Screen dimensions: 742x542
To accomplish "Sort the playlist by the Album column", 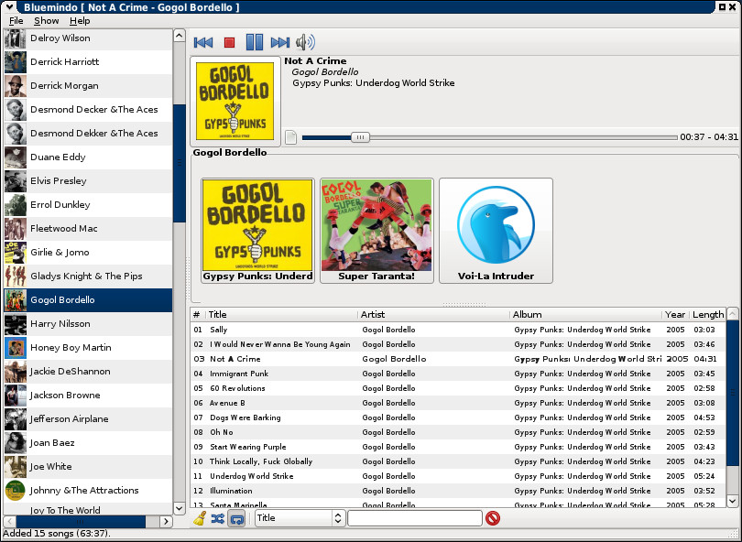I will (x=586, y=315).
